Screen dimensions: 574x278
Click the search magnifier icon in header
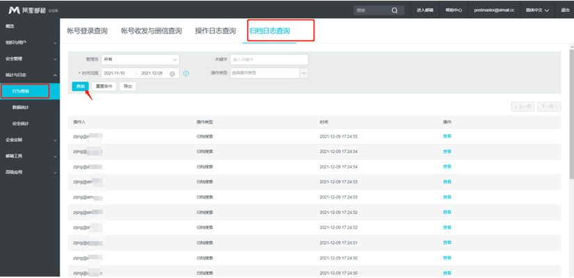(x=394, y=10)
